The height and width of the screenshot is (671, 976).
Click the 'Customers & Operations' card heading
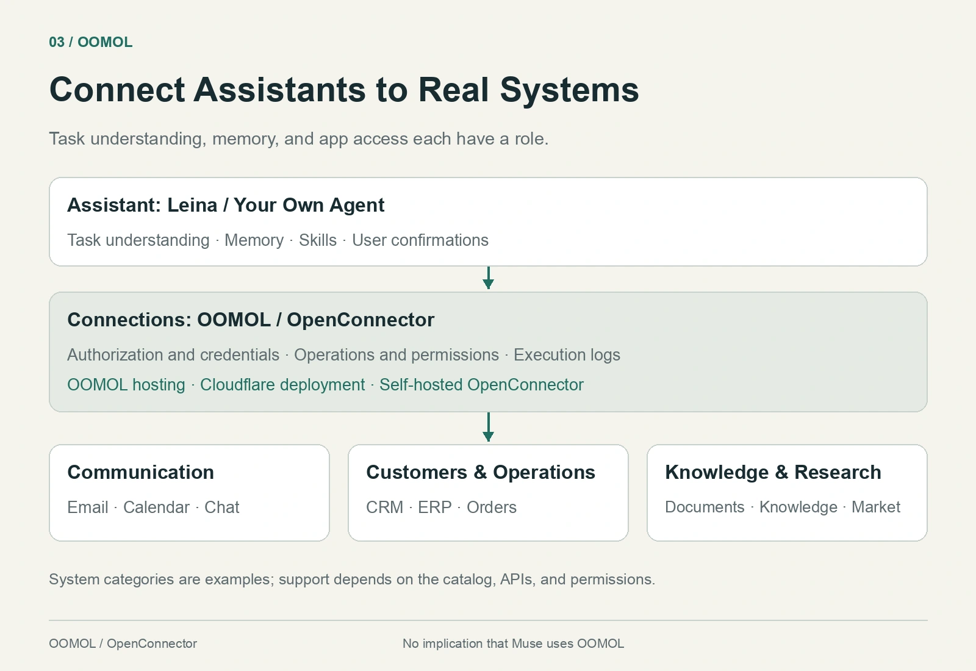(x=481, y=472)
